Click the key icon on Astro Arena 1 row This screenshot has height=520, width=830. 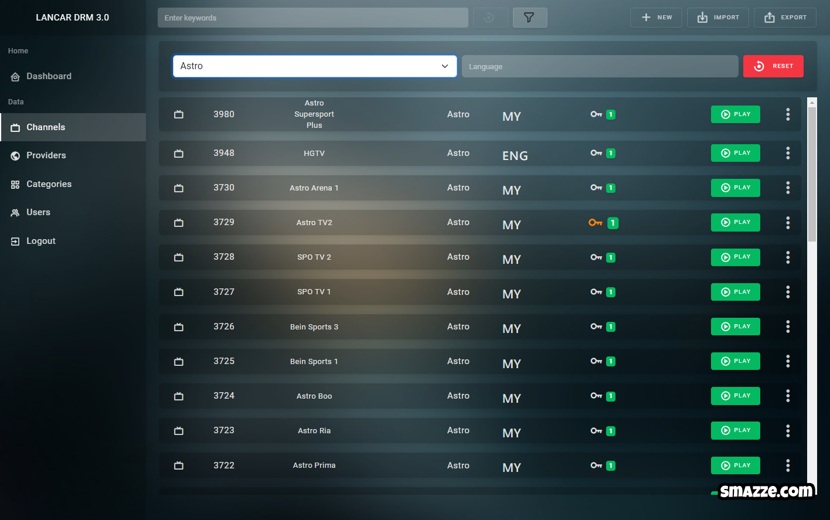[x=596, y=188]
